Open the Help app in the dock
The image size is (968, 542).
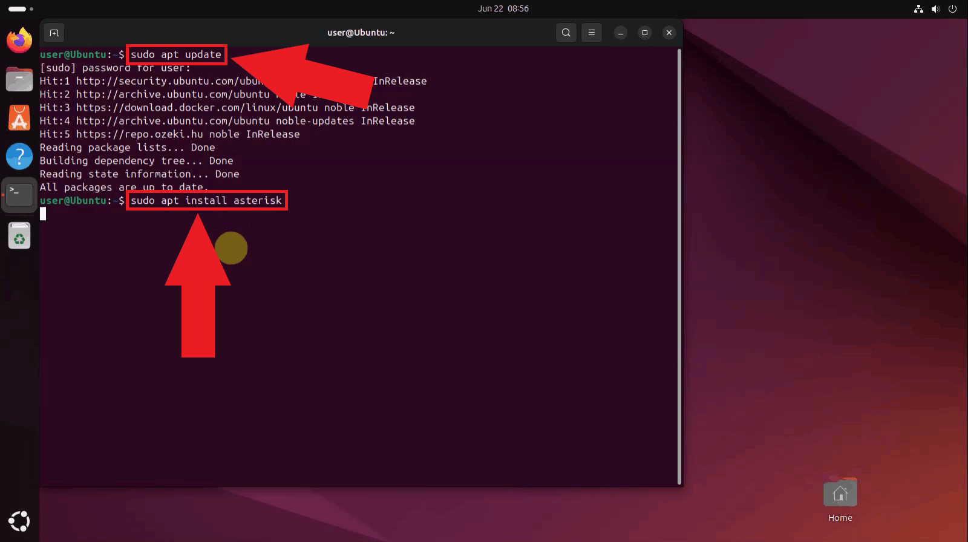pyautogui.click(x=19, y=157)
